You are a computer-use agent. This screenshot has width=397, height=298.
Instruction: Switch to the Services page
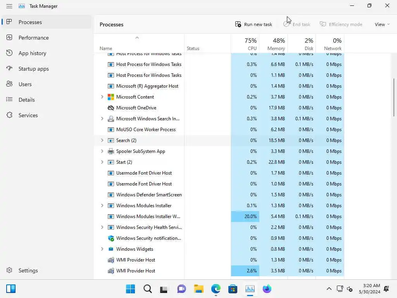47,115
